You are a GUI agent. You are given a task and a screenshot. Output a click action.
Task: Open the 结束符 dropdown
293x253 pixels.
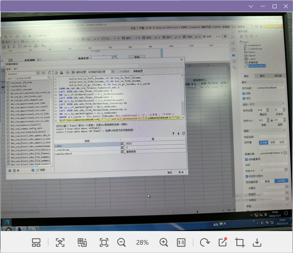[287, 198]
